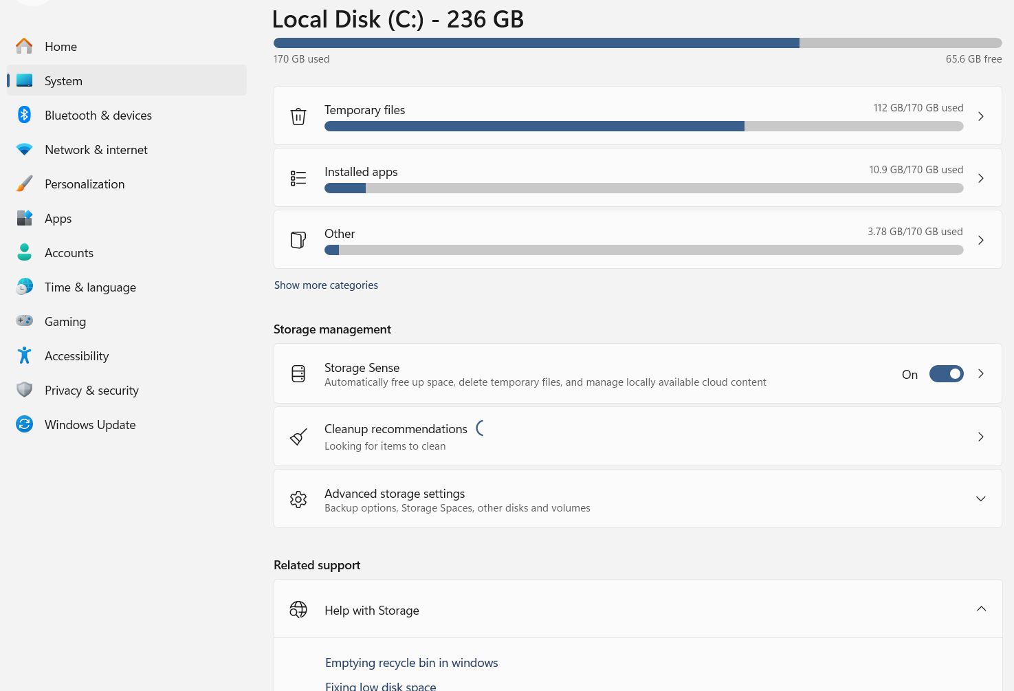The image size is (1014, 691).
Task: Click the System monitor icon
Action: tap(24, 80)
